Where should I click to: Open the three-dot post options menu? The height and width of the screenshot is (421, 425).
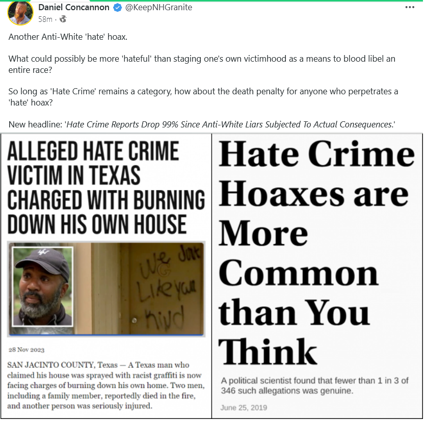click(410, 7)
